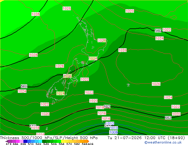188x145 pixels.
Task: Pick the magenta legend swatch after 486
Action: [18, 141]
